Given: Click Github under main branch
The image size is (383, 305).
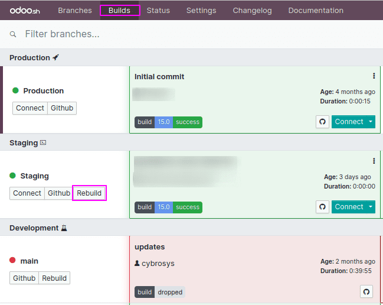Looking at the screenshot, I should 24,278.
